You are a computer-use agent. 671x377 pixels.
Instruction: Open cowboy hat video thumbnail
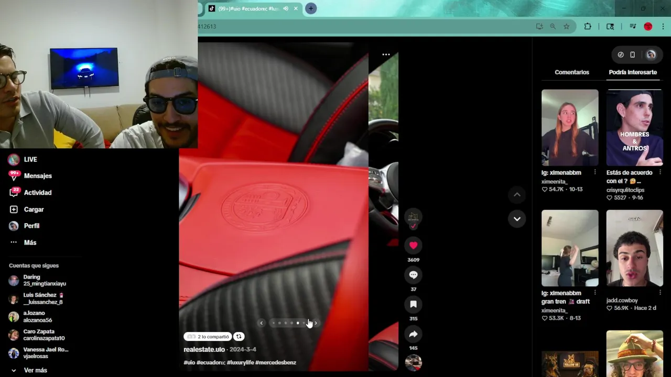(634, 353)
